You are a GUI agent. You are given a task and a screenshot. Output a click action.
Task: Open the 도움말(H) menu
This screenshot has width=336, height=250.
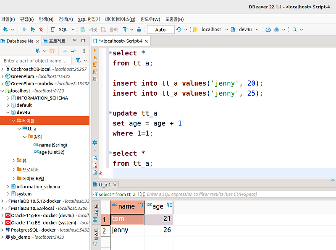click(x=174, y=19)
